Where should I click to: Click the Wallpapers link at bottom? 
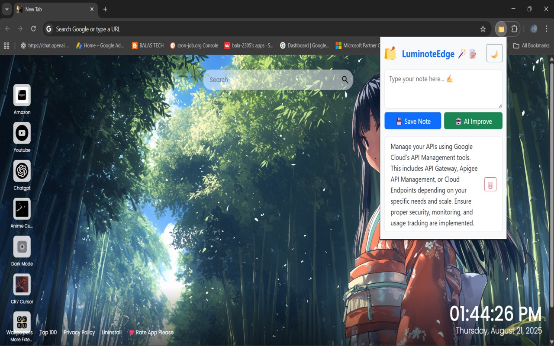19,332
